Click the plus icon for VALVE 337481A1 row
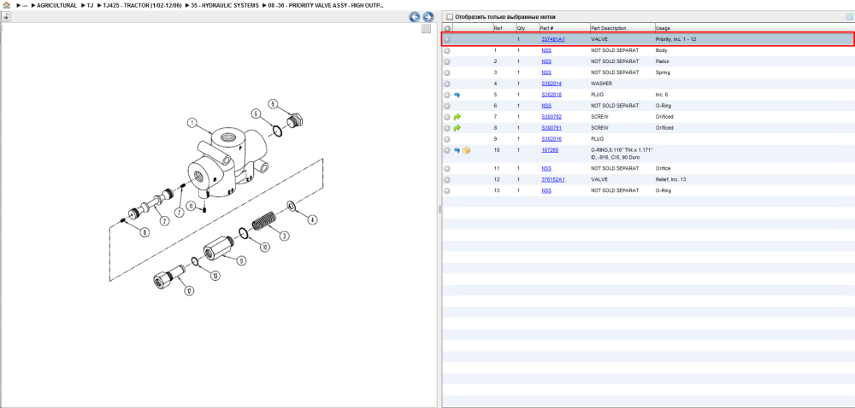 click(447, 40)
